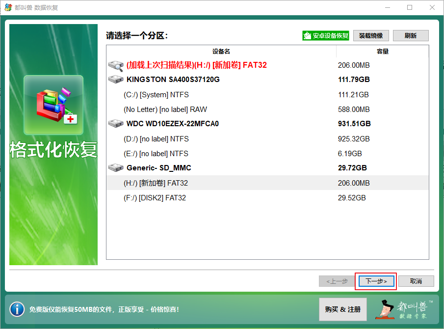Sort by the 容量 column header
444x329 pixels.
point(382,51)
